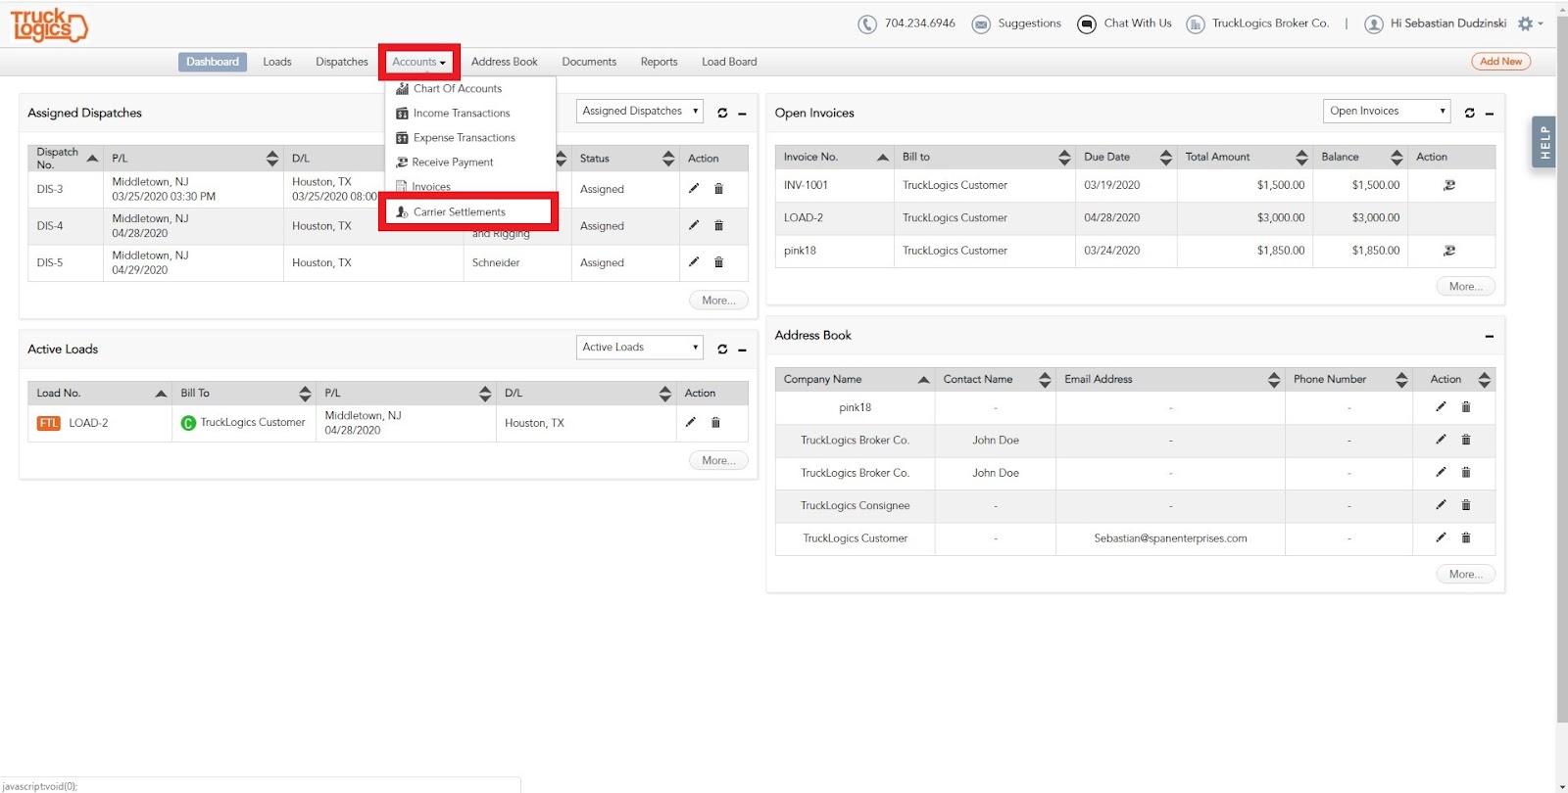Delete dispatch DIS-4 with trash icon

point(718,225)
